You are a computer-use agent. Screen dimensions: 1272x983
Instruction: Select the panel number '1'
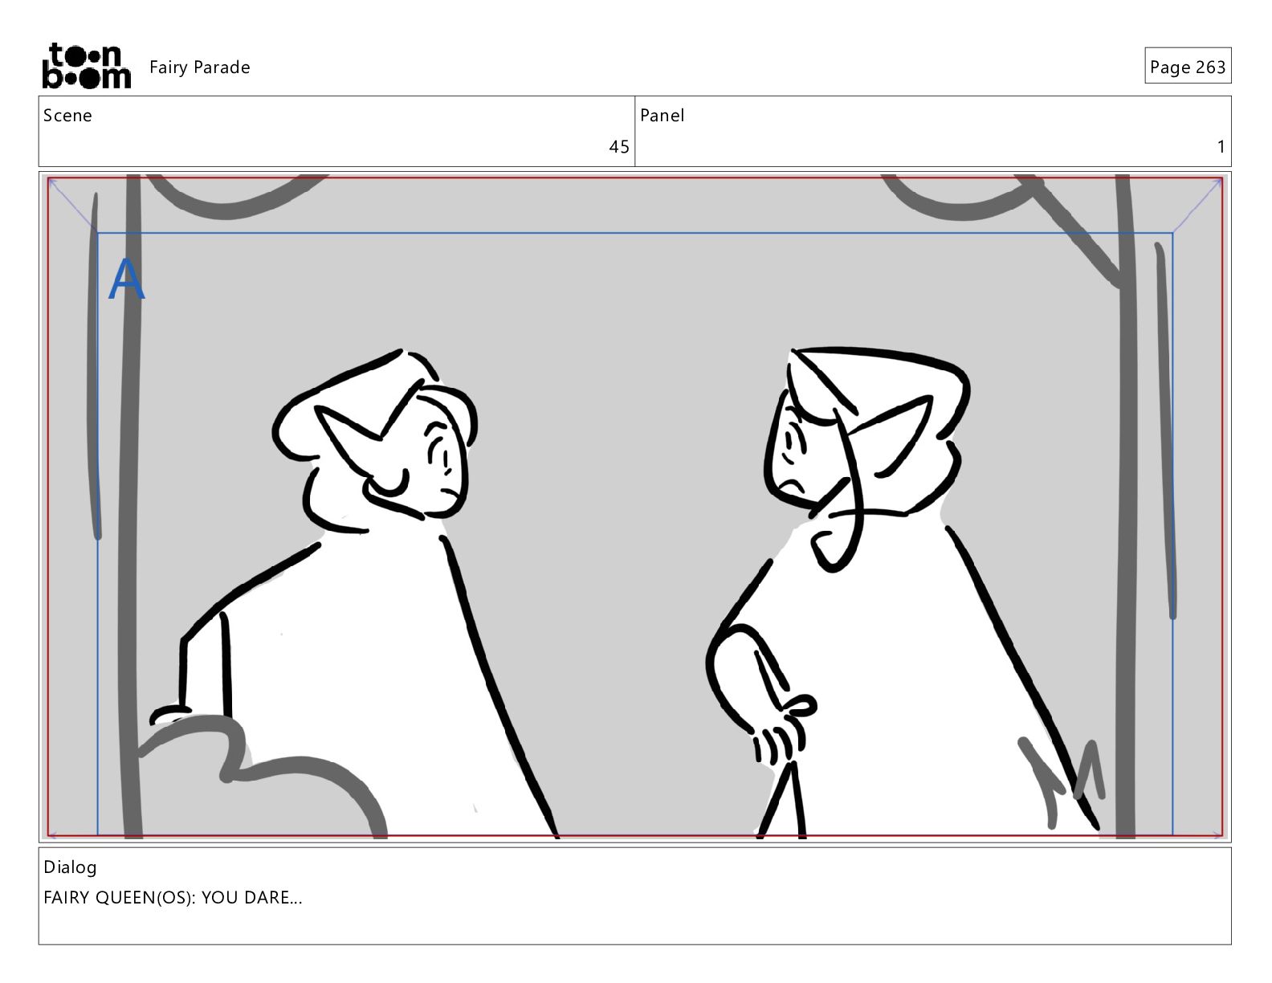tap(1221, 147)
